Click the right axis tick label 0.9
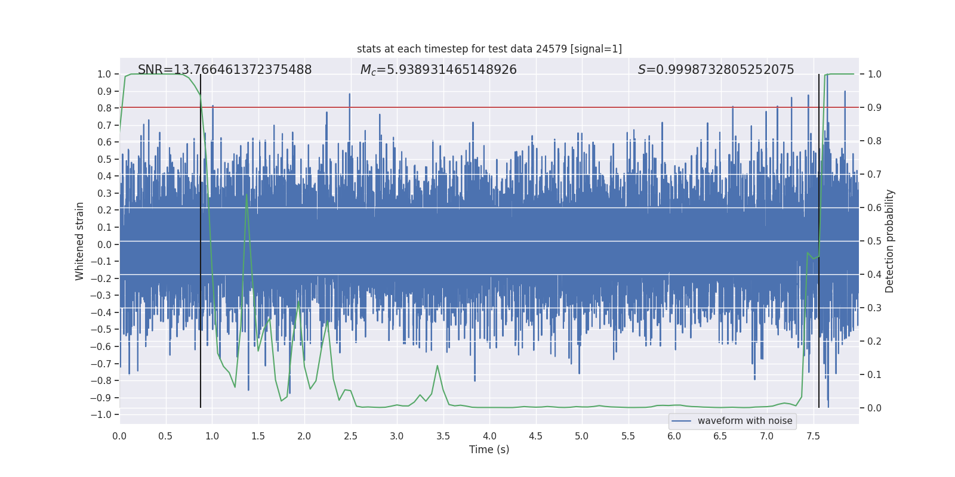The image size is (955, 477). 874,107
